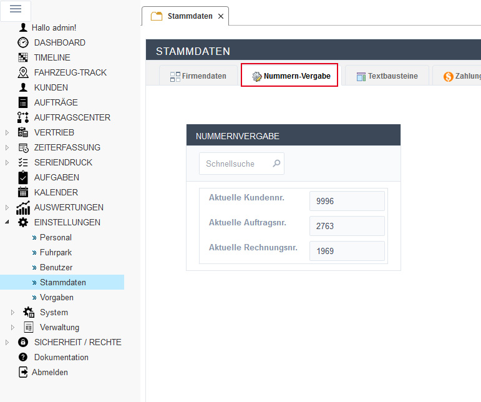Click the Aufgaben clipboard icon
This screenshot has width=481, height=402.
[x=23, y=177]
